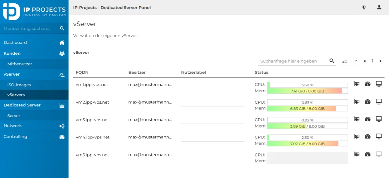
Task: Open network card icon for vm1.ipp-vps.net
Action: (x=357, y=84)
